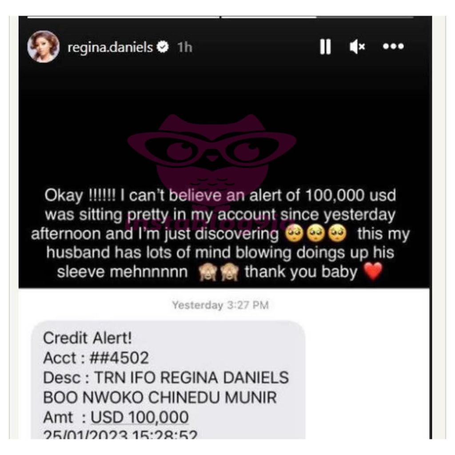
Task: Tap the first pleading face emoji
Action: (294, 234)
